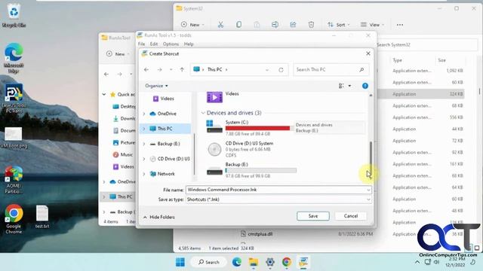
Task: Select test.txt file on desktop
Action: (x=42, y=217)
